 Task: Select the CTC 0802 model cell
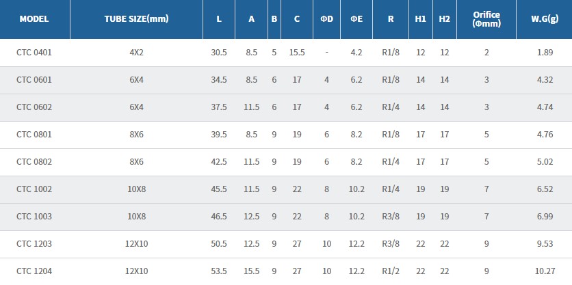coord(34,162)
